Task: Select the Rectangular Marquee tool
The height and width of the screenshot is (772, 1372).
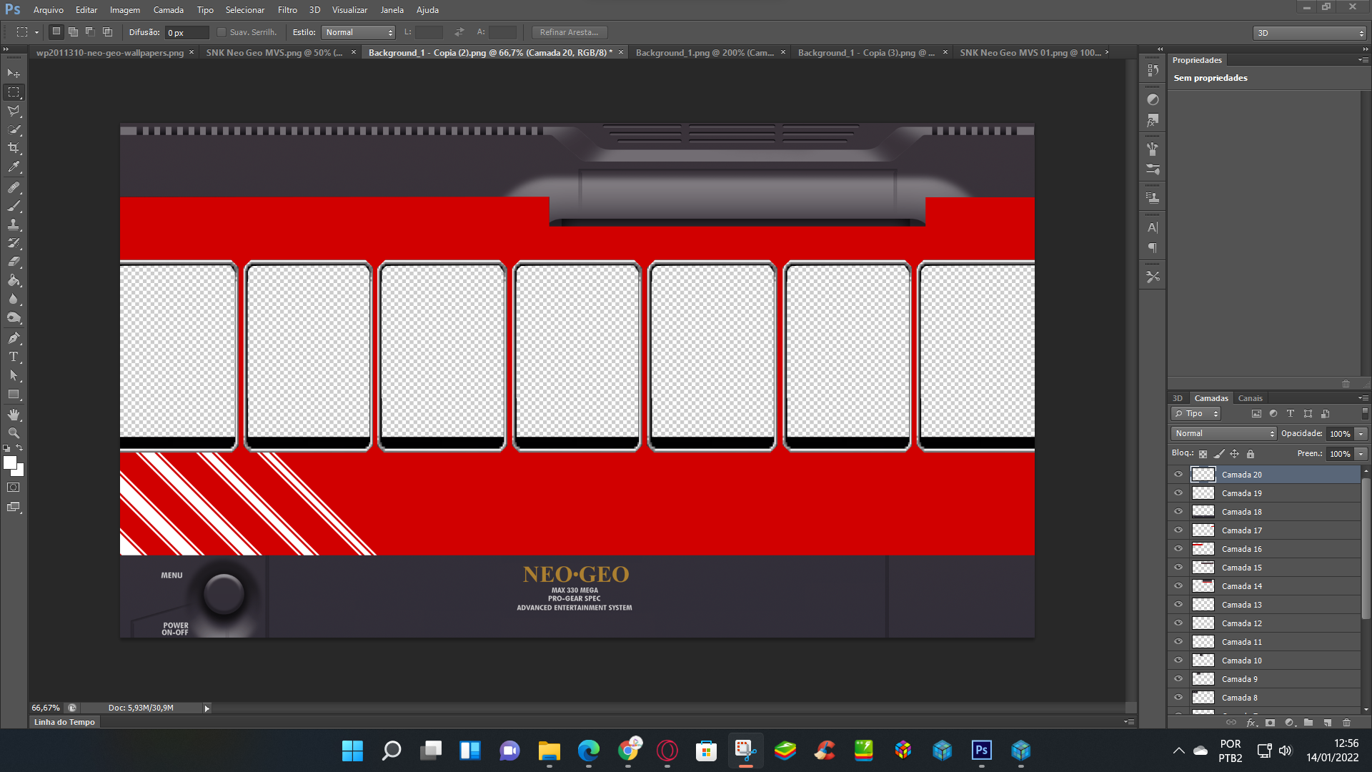Action: pyautogui.click(x=14, y=92)
